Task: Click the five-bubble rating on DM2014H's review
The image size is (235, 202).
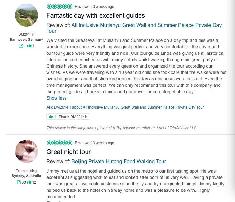Action: pyautogui.click(x=59, y=6)
